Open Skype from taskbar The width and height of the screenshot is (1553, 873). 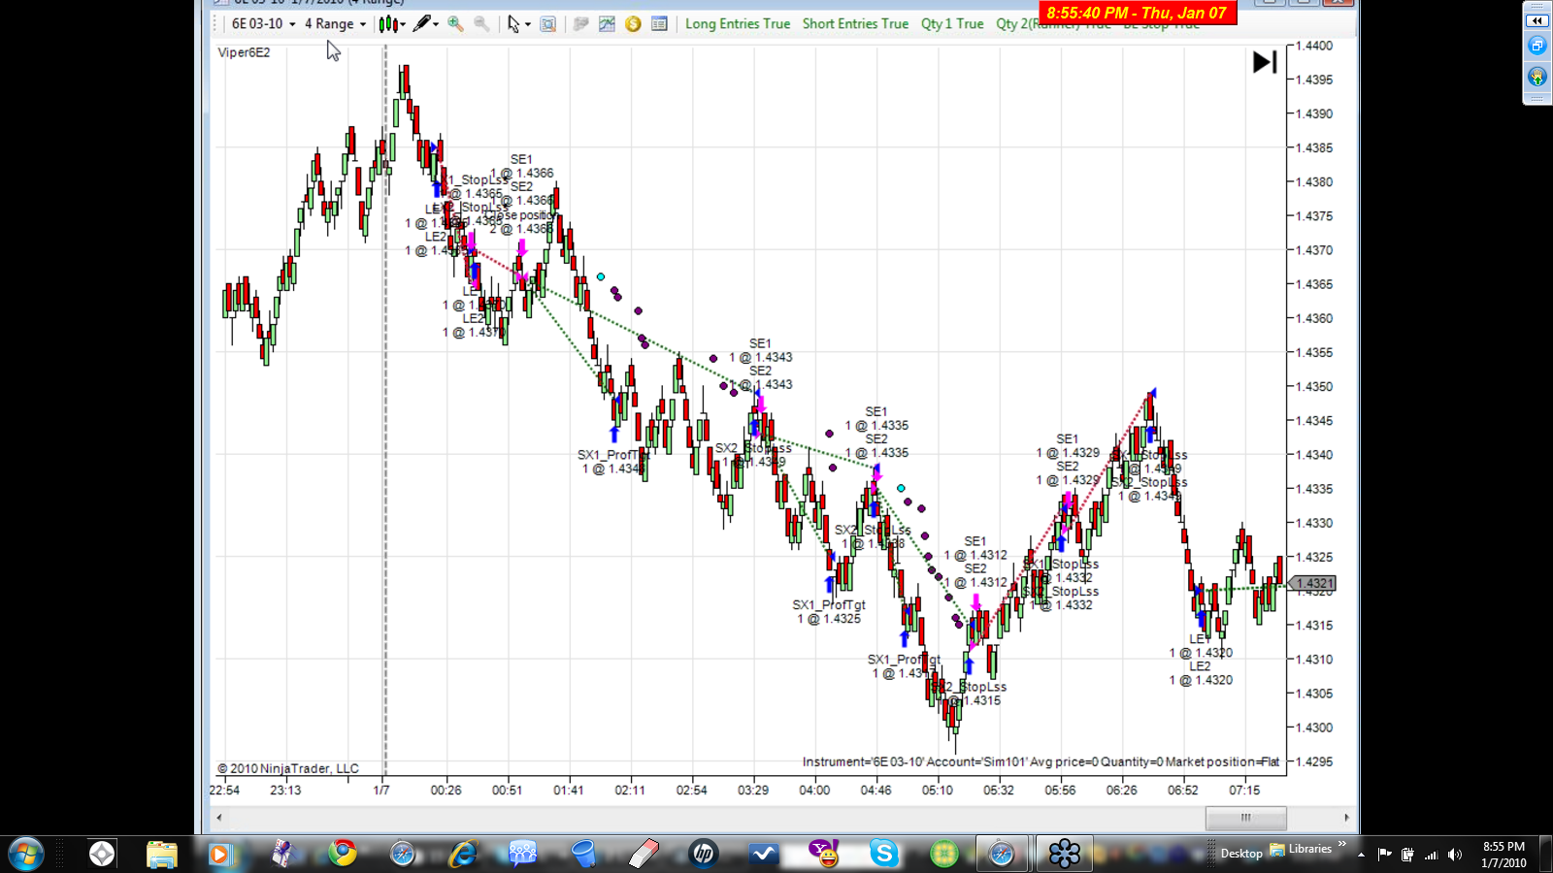pos(884,854)
